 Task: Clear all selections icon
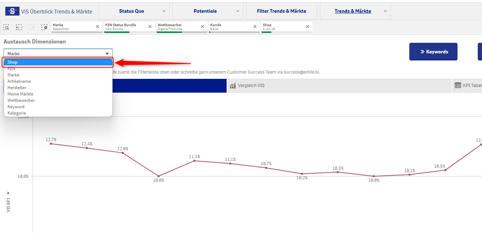coord(44,27)
